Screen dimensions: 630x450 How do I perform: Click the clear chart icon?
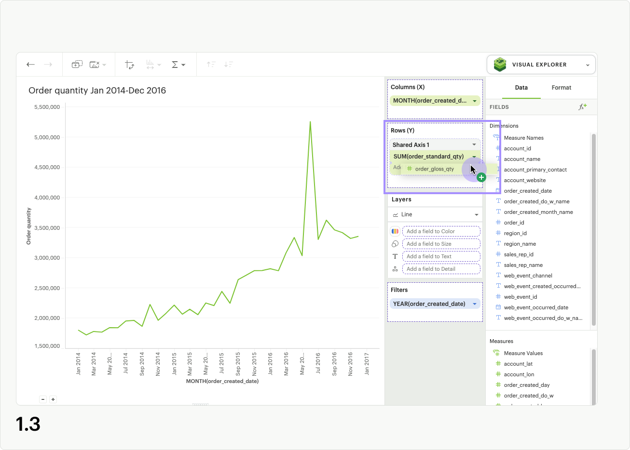point(95,65)
